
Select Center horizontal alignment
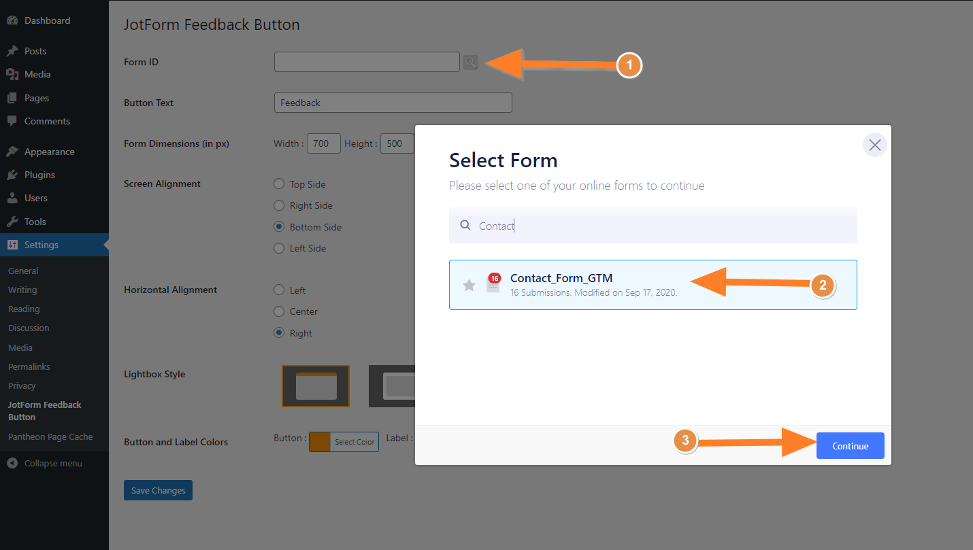279,311
